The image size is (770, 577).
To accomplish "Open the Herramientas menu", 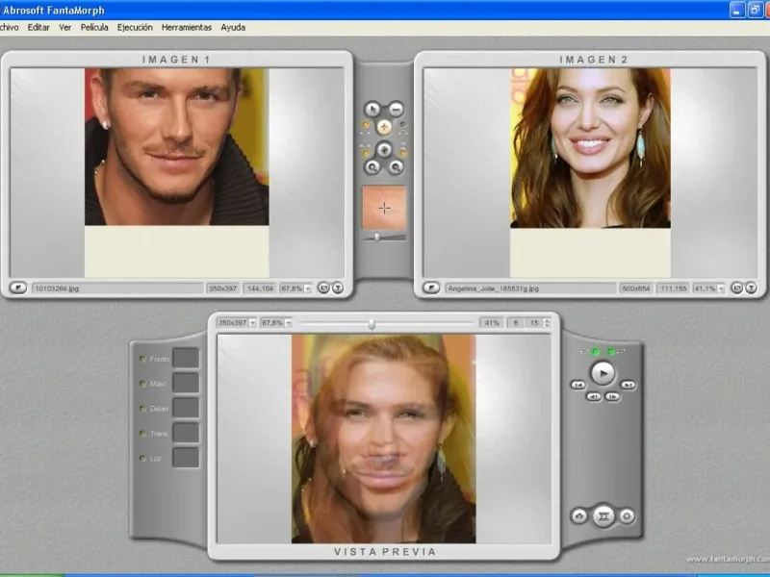I will (x=186, y=27).
